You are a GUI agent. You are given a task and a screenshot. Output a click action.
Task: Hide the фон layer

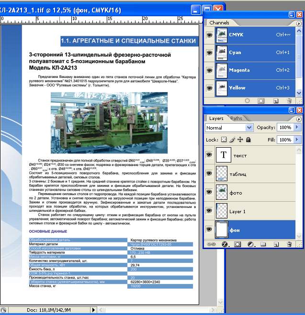click(209, 229)
